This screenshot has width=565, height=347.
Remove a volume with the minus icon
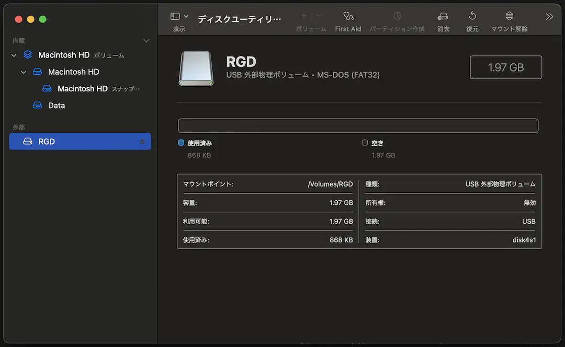[319, 16]
